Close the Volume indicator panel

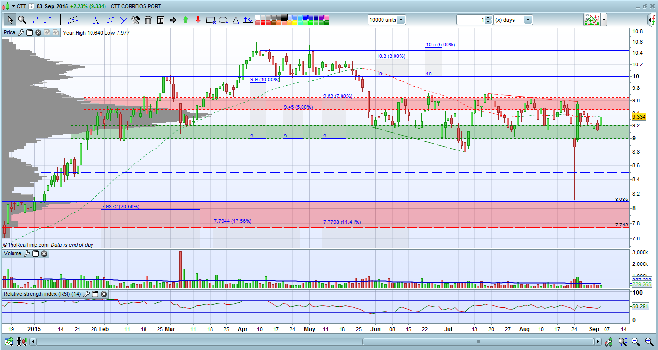coord(44,253)
